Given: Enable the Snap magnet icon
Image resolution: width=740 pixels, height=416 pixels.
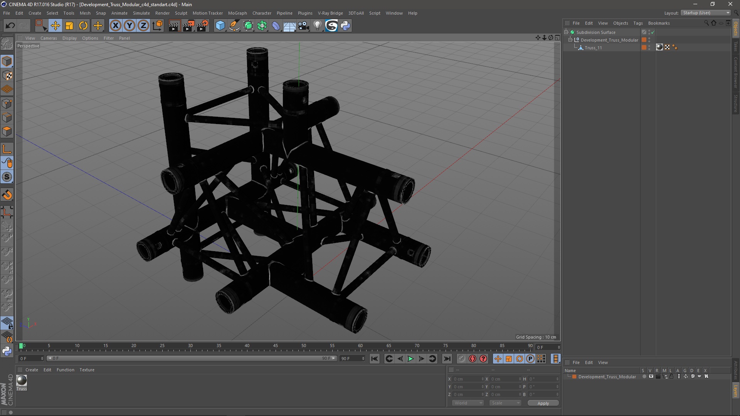Looking at the screenshot, I should coord(7,195).
